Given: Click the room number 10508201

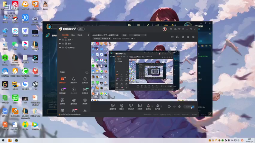Looking at the screenshot, I should pos(126,38).
